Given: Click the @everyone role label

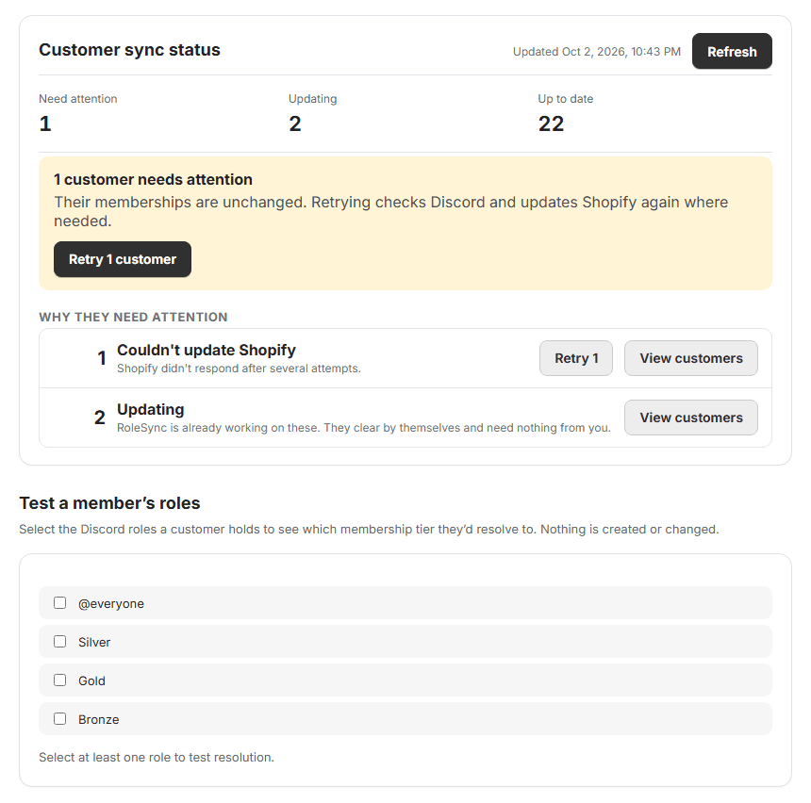Looking at the screenshot, I should point(111,603).
